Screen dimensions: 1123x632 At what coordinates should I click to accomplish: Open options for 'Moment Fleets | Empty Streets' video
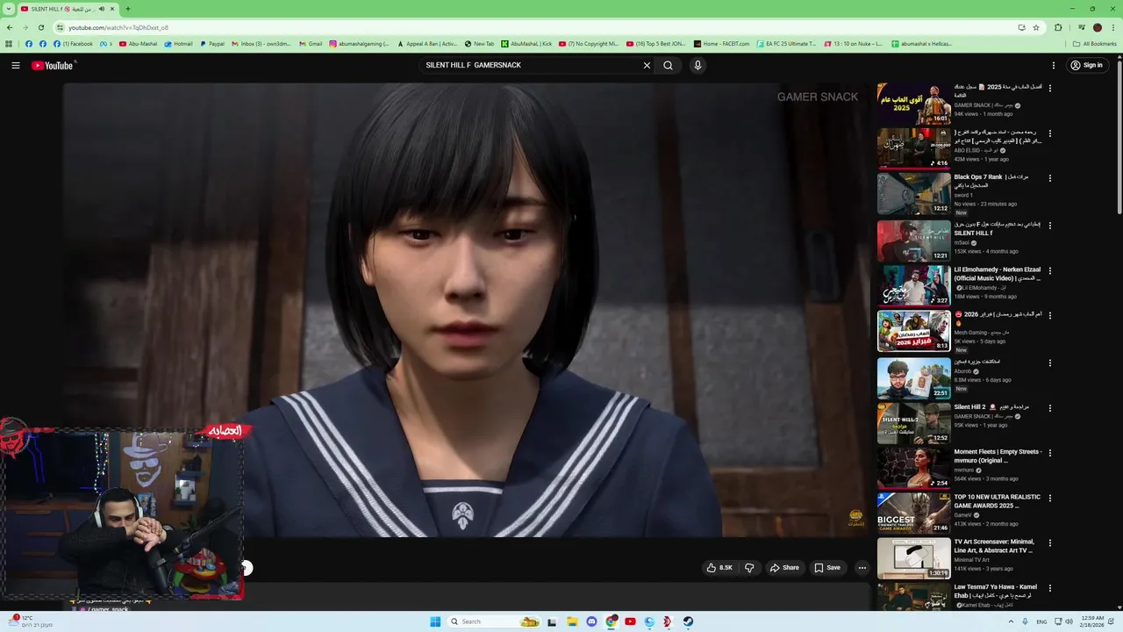click(1050, 453)
